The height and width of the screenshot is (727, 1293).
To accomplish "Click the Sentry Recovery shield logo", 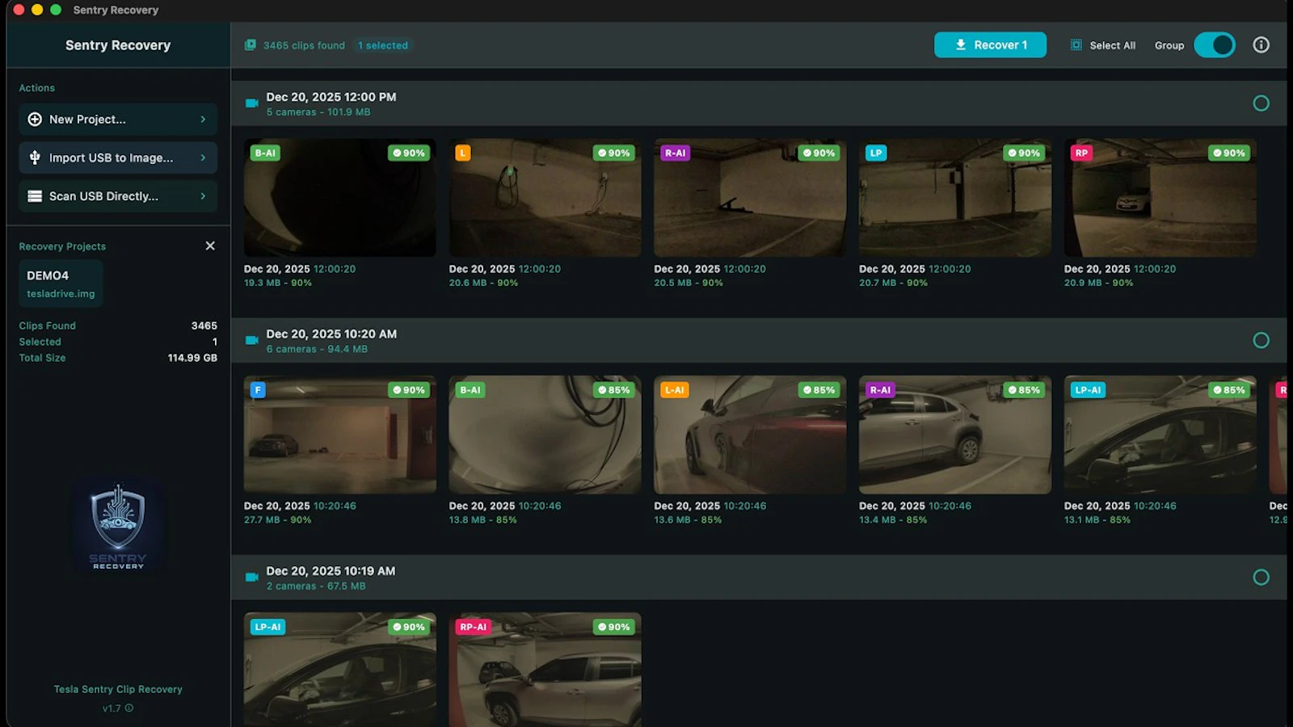I will [x=118, y=527].
